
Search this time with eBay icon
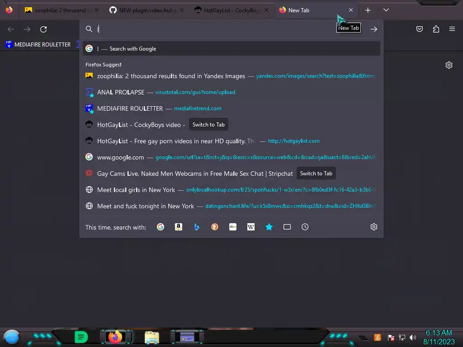(233, 227)
